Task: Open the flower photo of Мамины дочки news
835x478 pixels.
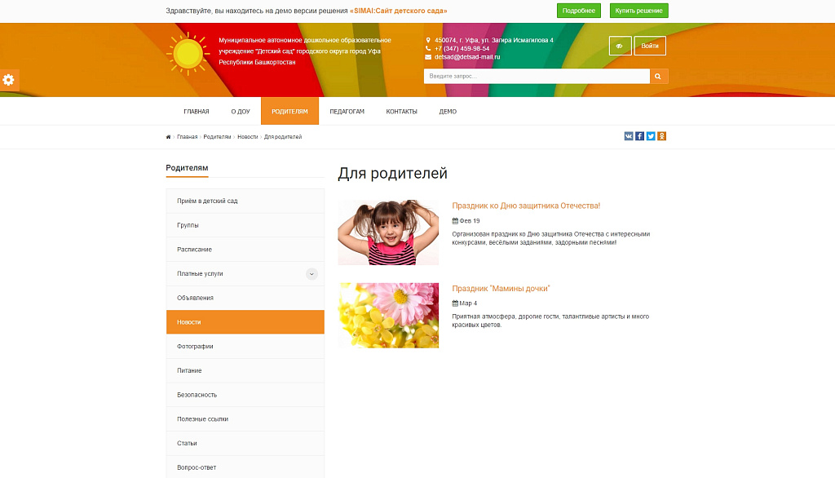Action: 388,315
